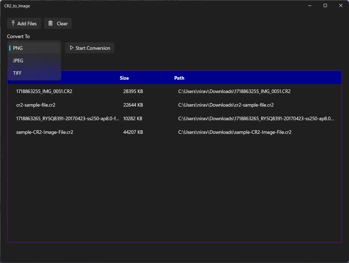The image size is (349, 263).
Task: Sort by the Size column header
Action: point(124,78)
